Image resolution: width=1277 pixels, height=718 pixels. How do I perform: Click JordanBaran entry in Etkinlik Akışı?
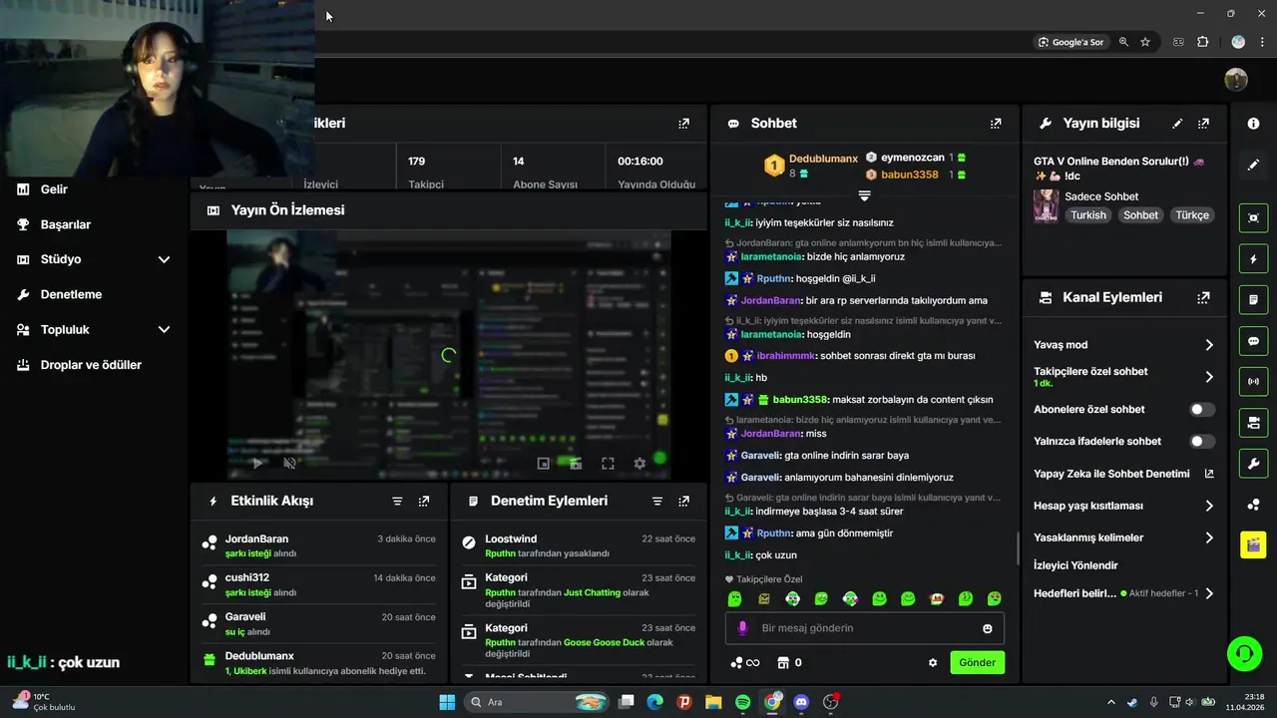pos(319,545)
